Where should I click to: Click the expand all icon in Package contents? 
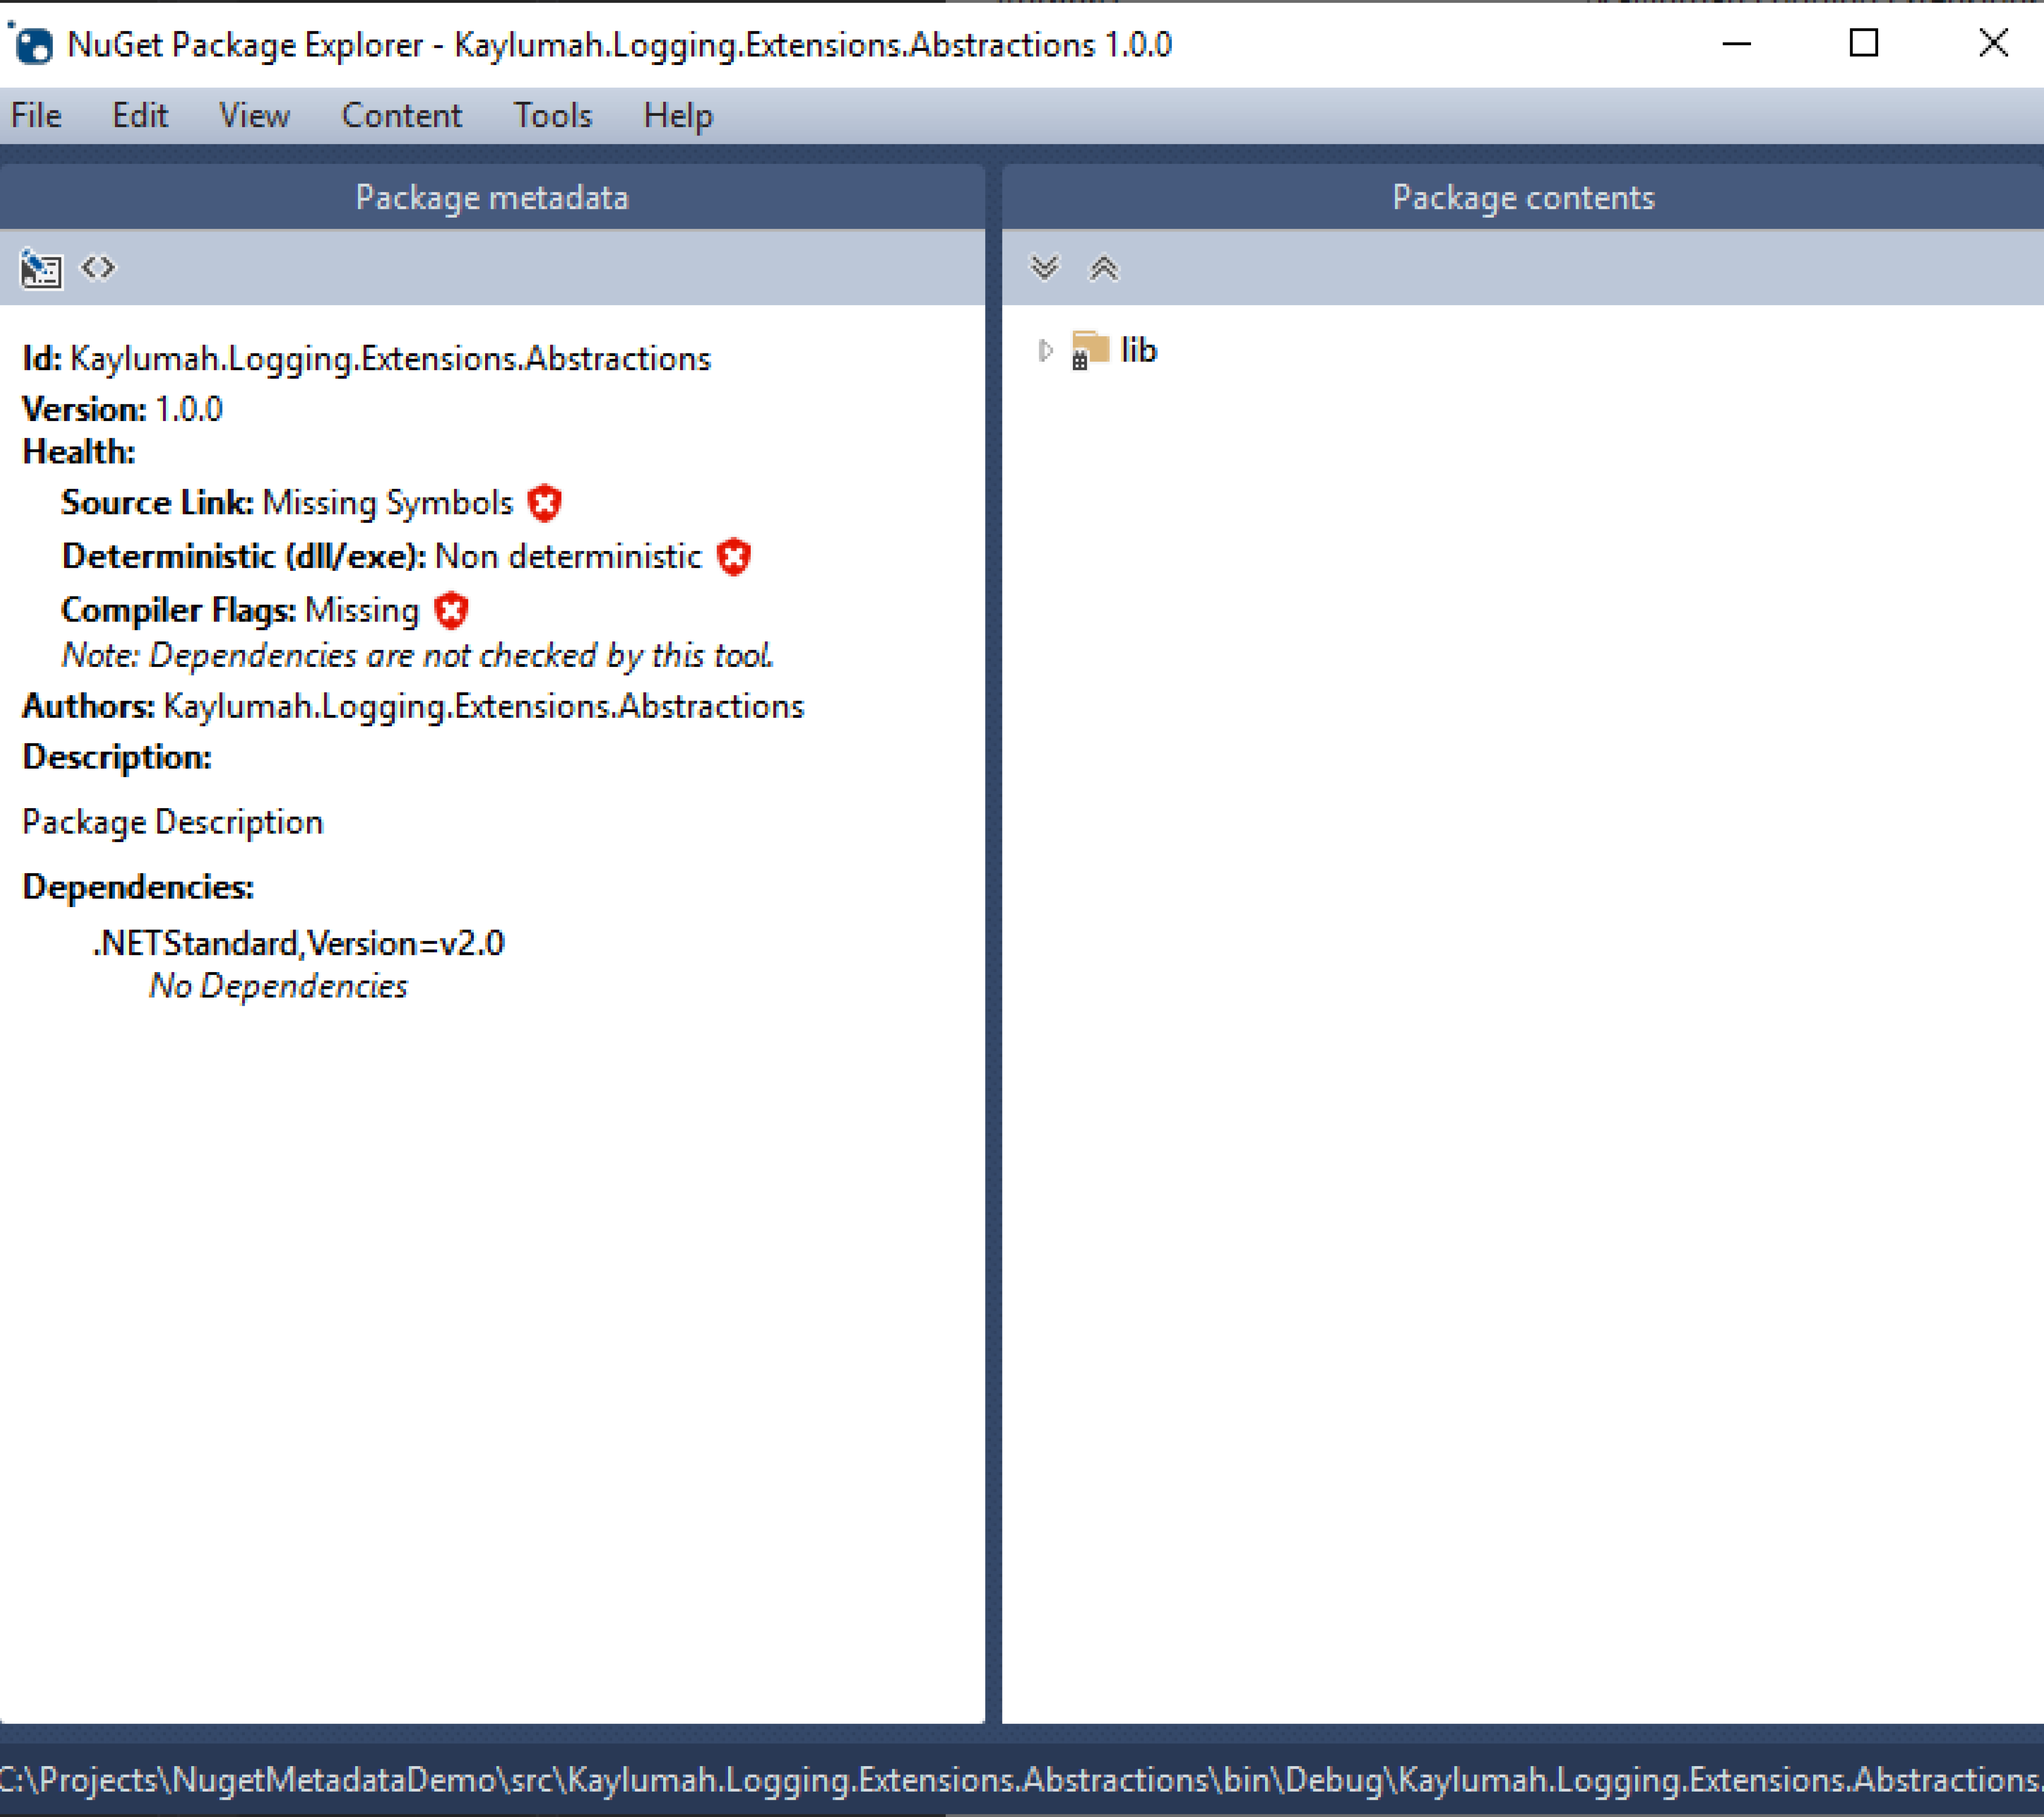(x=1044, y=268)
